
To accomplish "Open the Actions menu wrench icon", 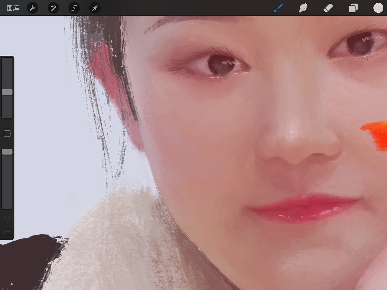I will (33, 8).
